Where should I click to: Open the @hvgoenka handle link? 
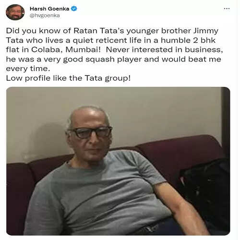45,15
